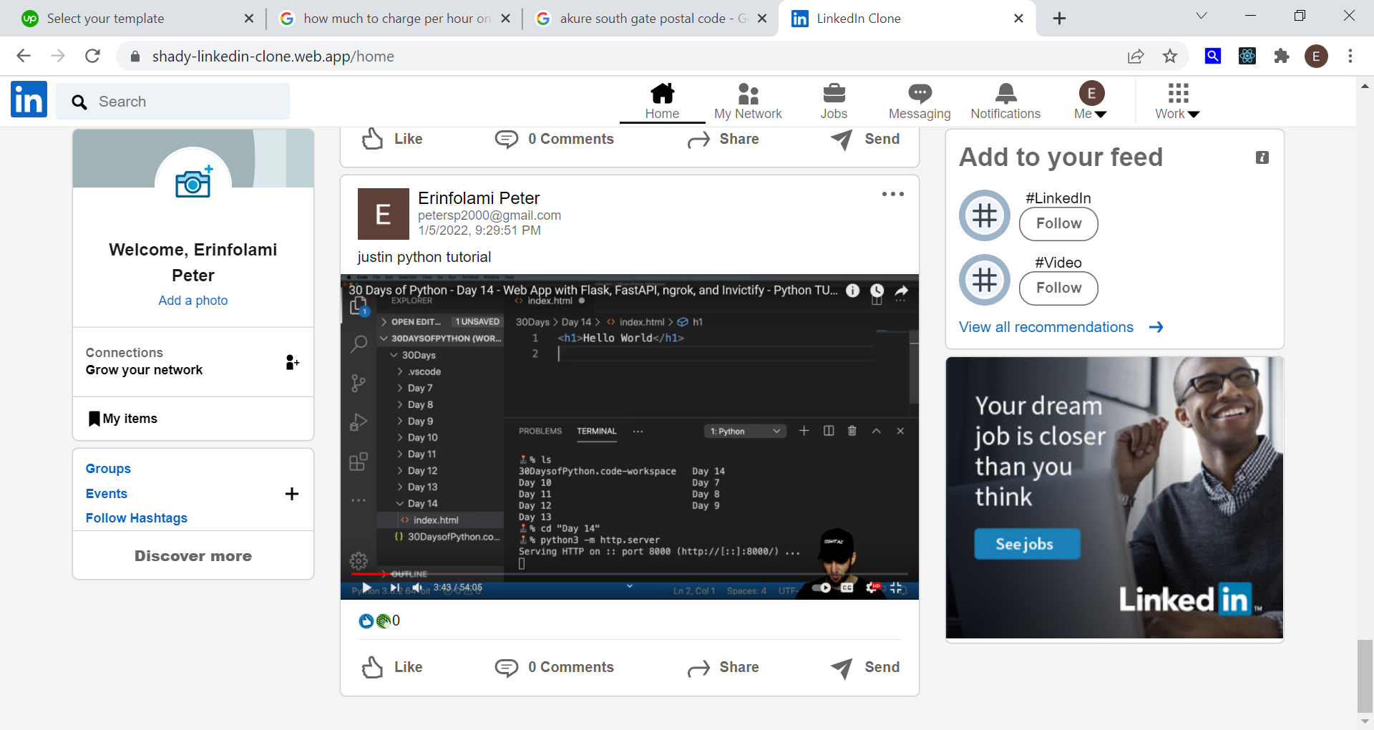Open Messaging in navigation bar
This screenshot has height=730, width=1374.
[x=920, y=102]
